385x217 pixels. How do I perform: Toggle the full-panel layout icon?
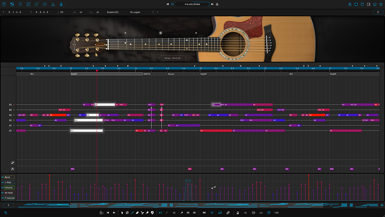(356, 4)
